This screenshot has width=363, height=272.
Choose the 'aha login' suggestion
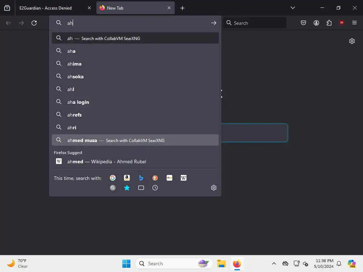pos(135,102)
